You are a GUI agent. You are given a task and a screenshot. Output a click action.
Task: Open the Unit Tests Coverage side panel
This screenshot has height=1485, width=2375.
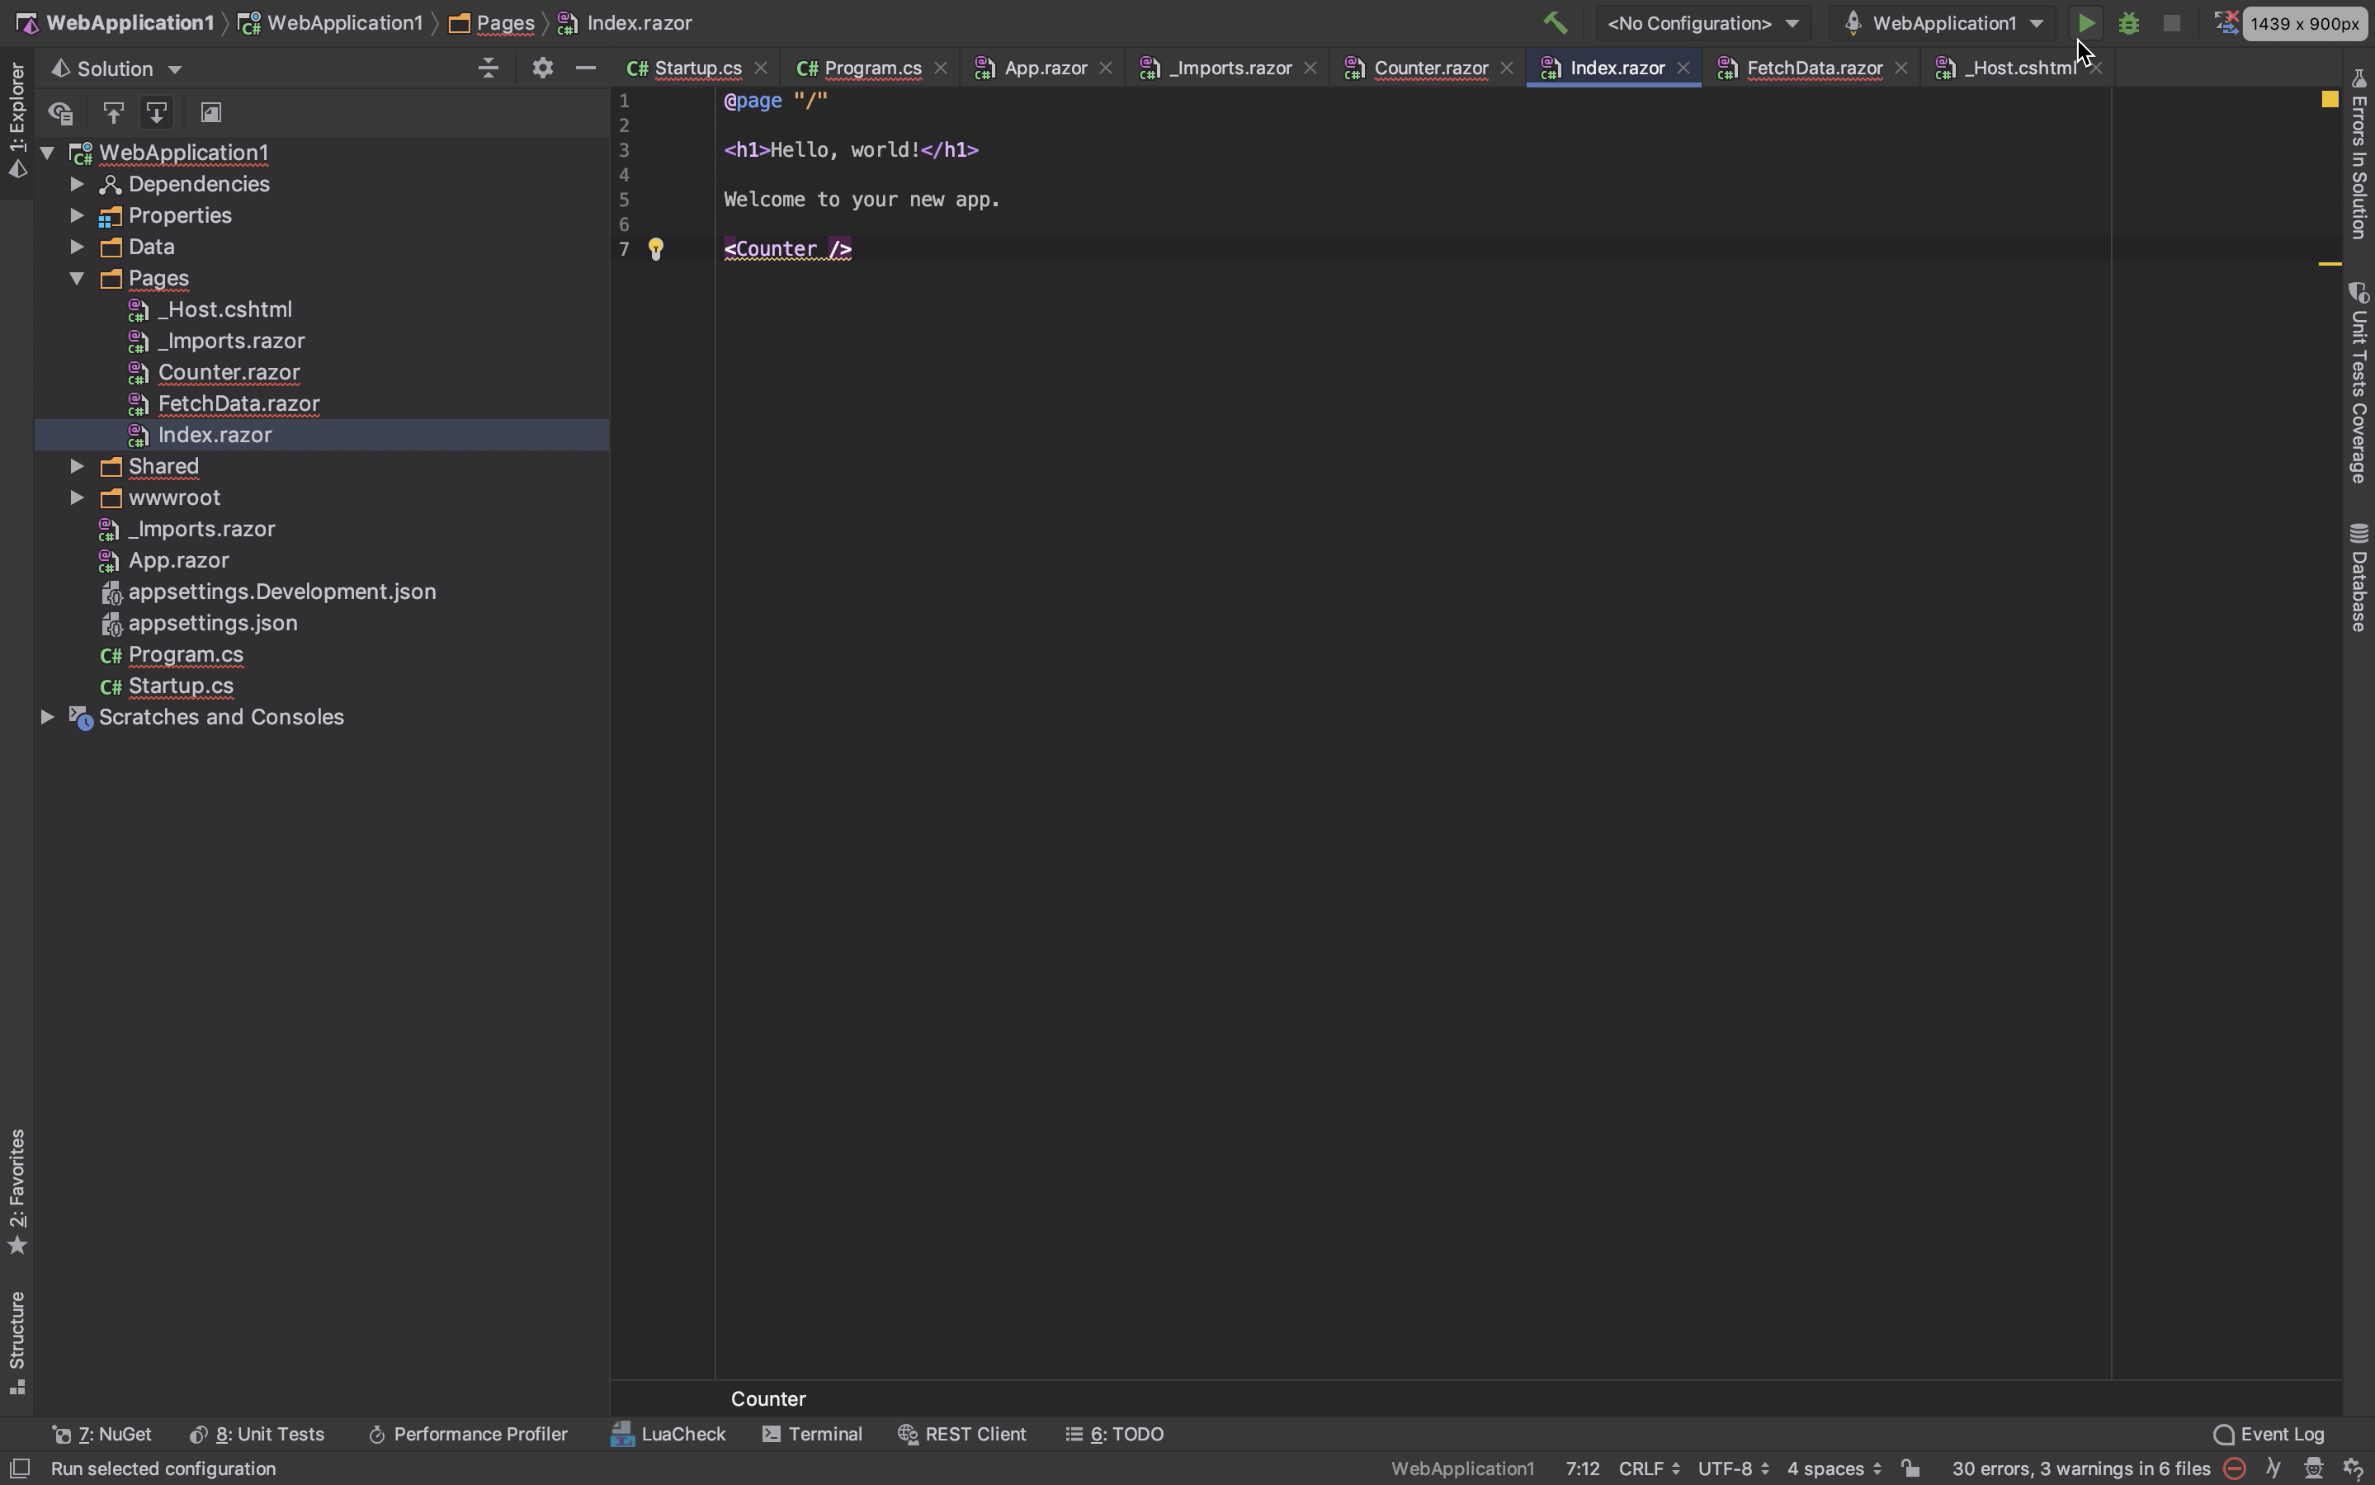point(2358,384)
